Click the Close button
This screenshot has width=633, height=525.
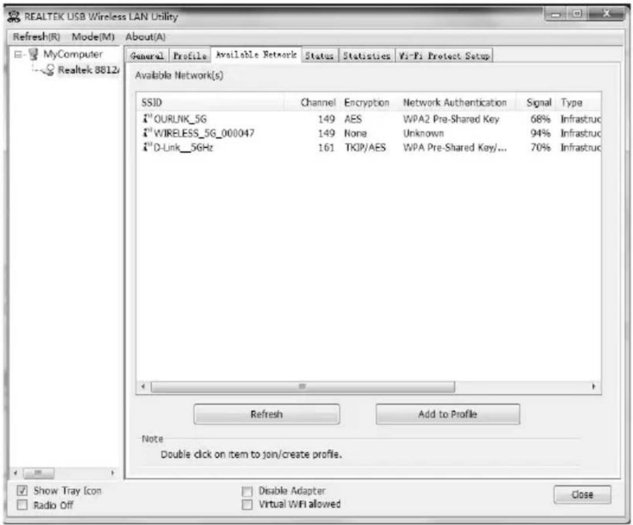(x=582, y=495)
